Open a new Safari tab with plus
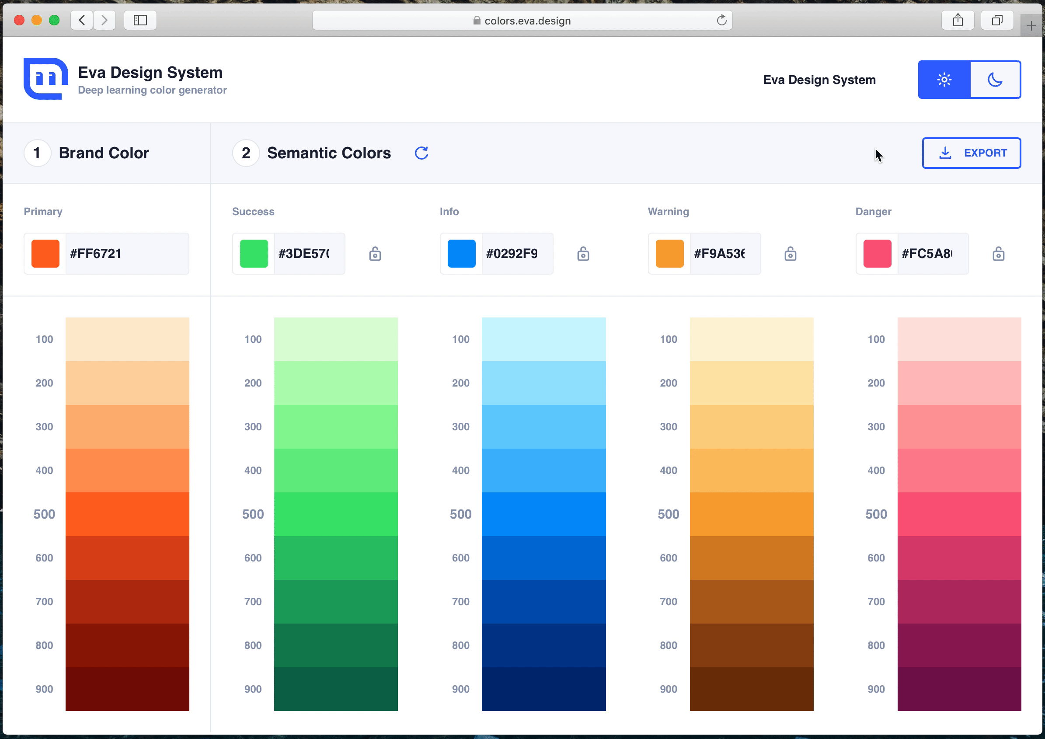Screen dimensions: 1045x739 [1031, 26]
